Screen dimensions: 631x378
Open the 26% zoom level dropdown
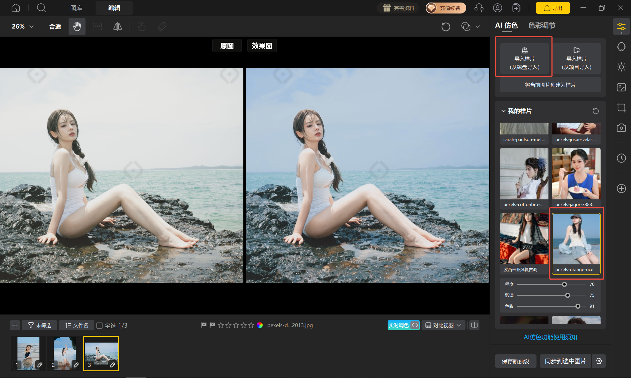23,26
